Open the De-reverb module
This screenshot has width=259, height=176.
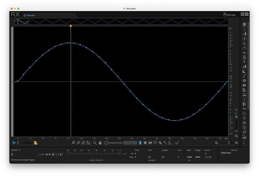pos(244,71)
